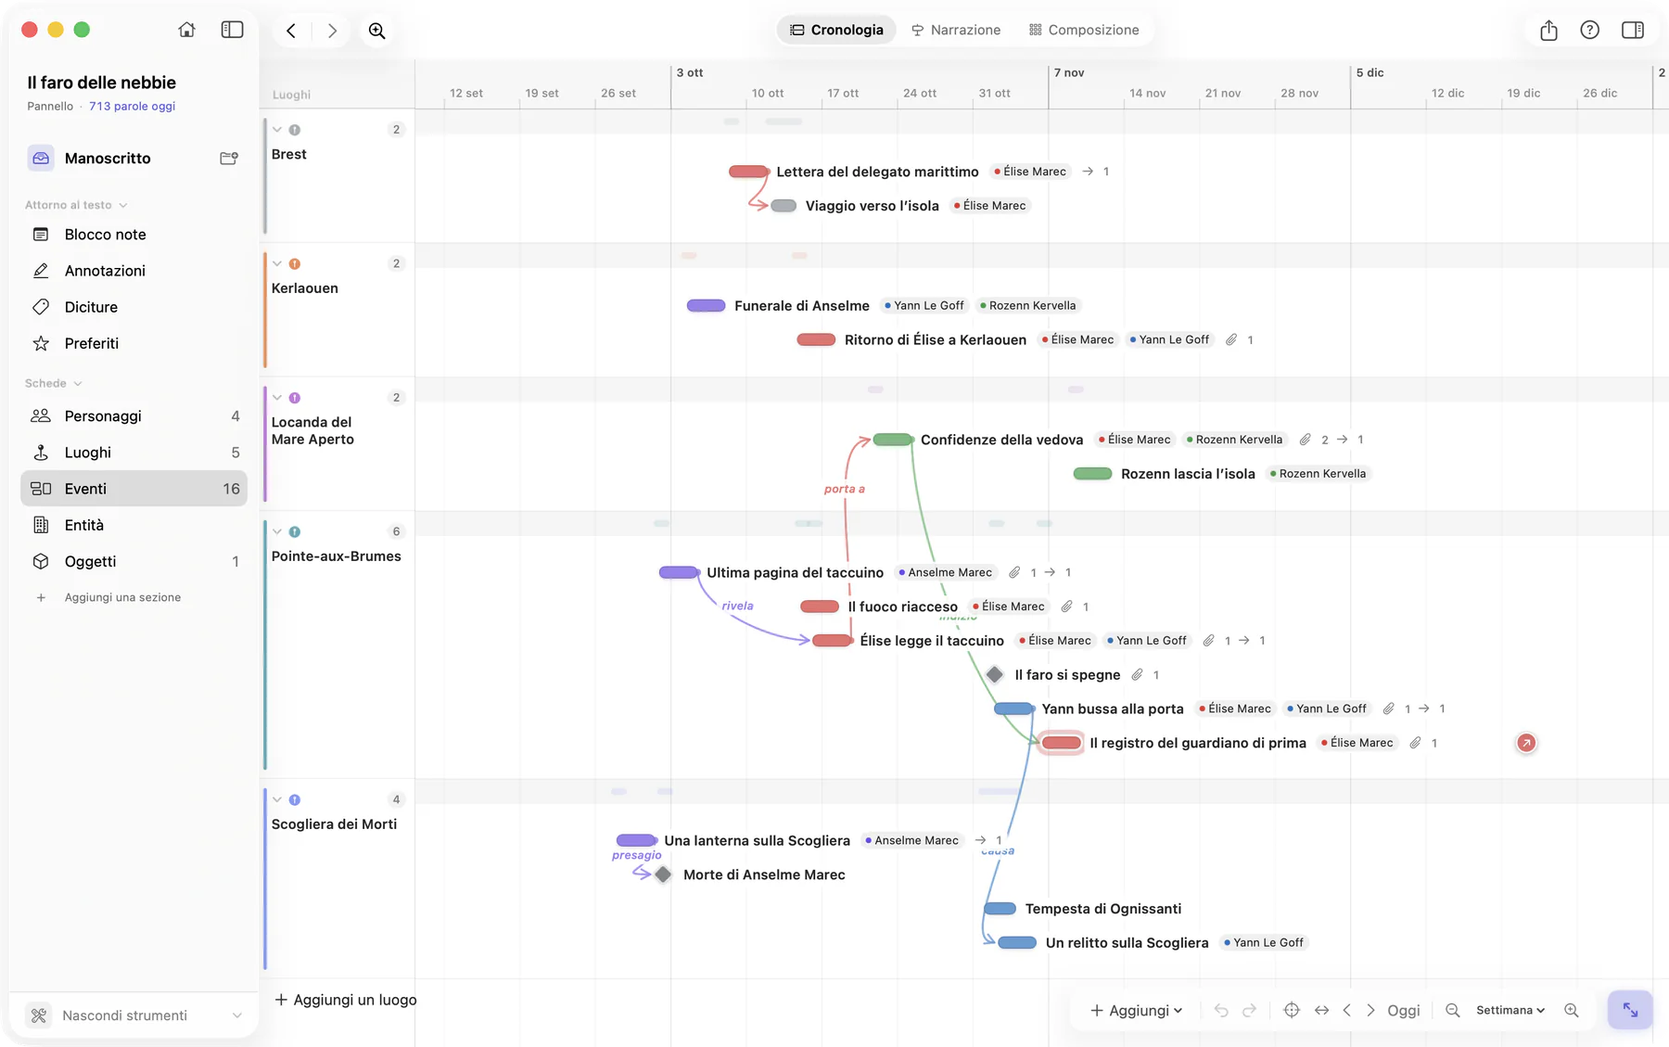This screenshot has height=1047, width=1669.
Task: Open the magnifier search icon in the top toolbar
Action: tap(377, 31)
